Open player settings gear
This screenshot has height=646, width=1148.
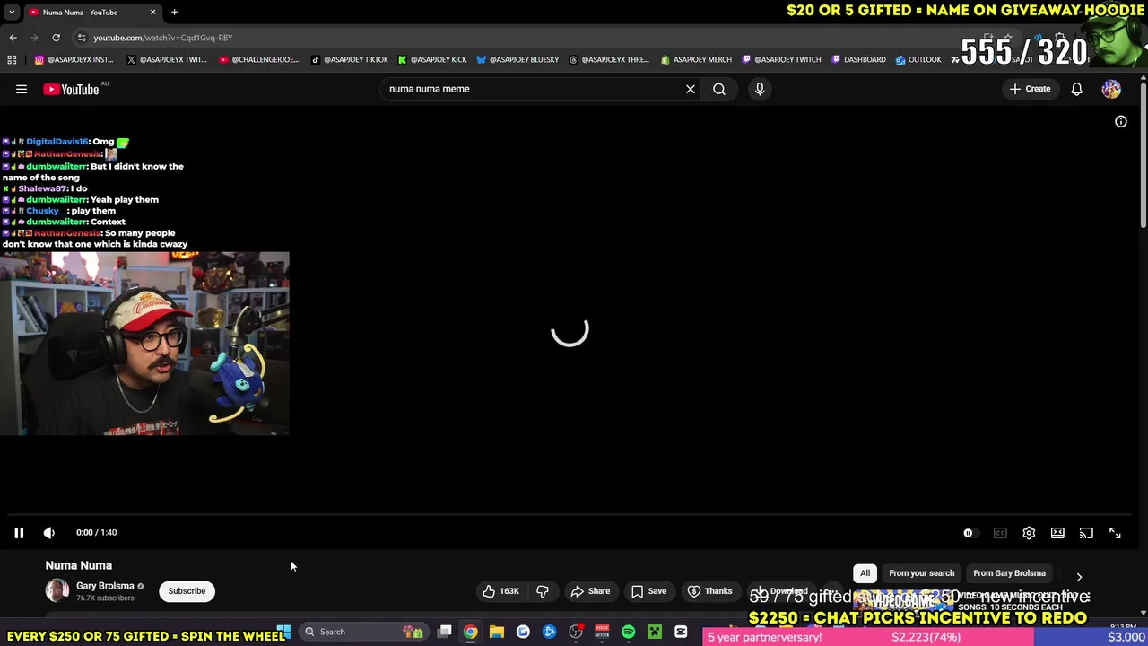tap(1029, 533)
